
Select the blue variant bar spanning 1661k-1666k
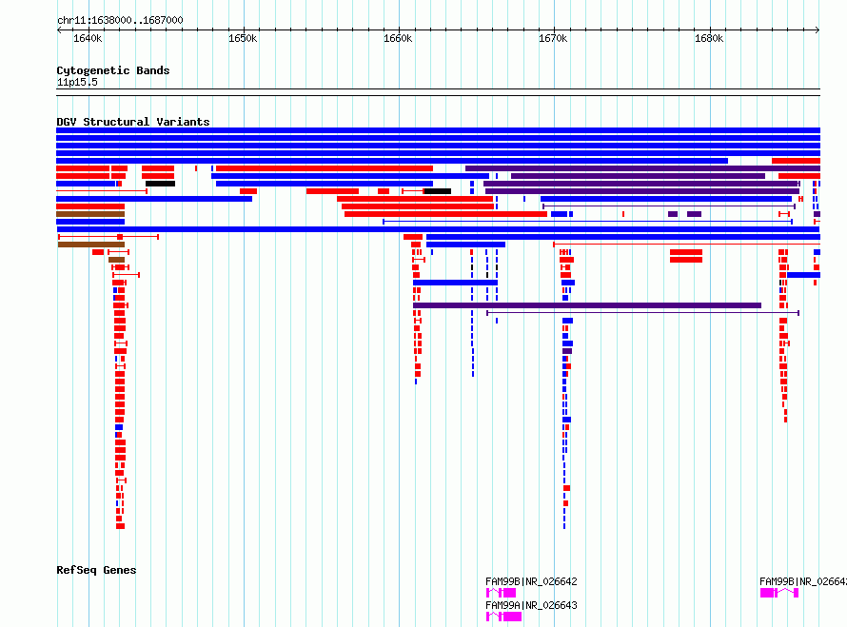pos(455,283)
